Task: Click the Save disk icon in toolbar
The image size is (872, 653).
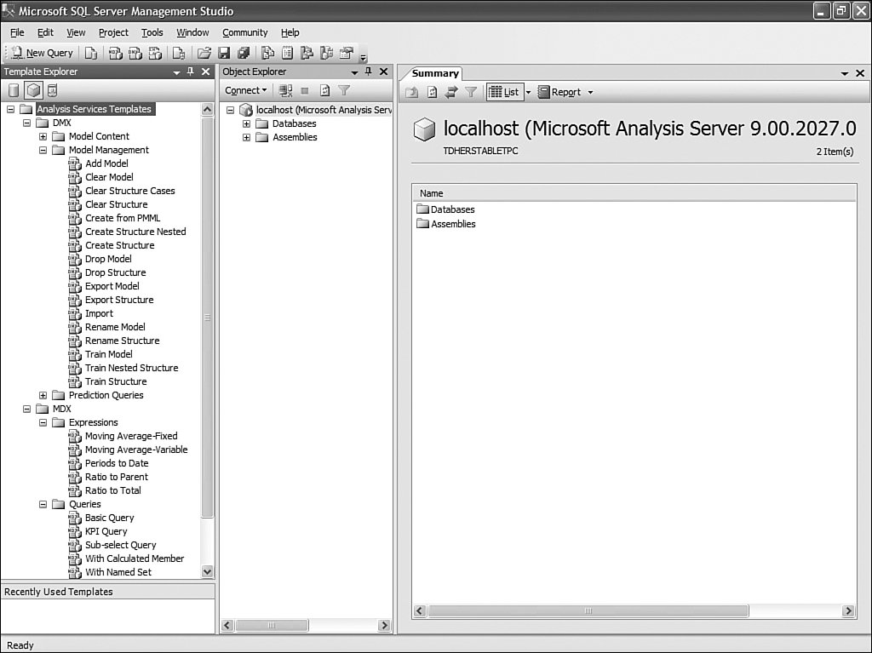Action: coord(224,53)
